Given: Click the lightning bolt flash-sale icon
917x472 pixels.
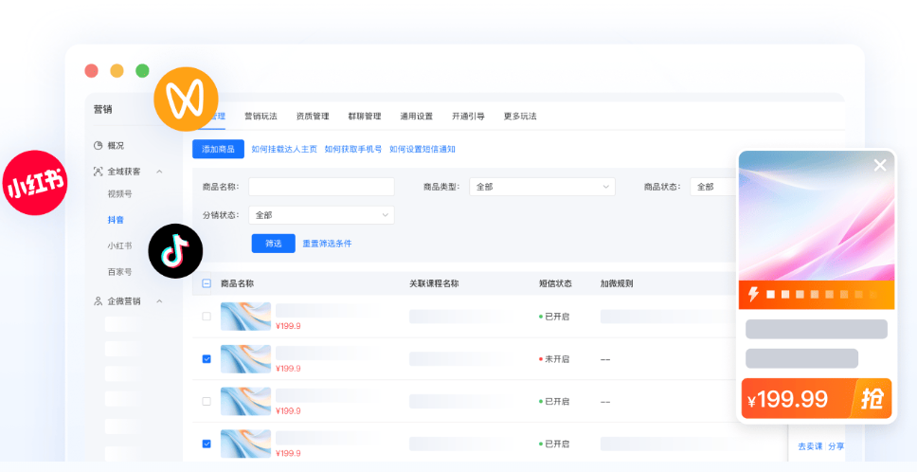Looking at the screenshot, I should 753,294.
